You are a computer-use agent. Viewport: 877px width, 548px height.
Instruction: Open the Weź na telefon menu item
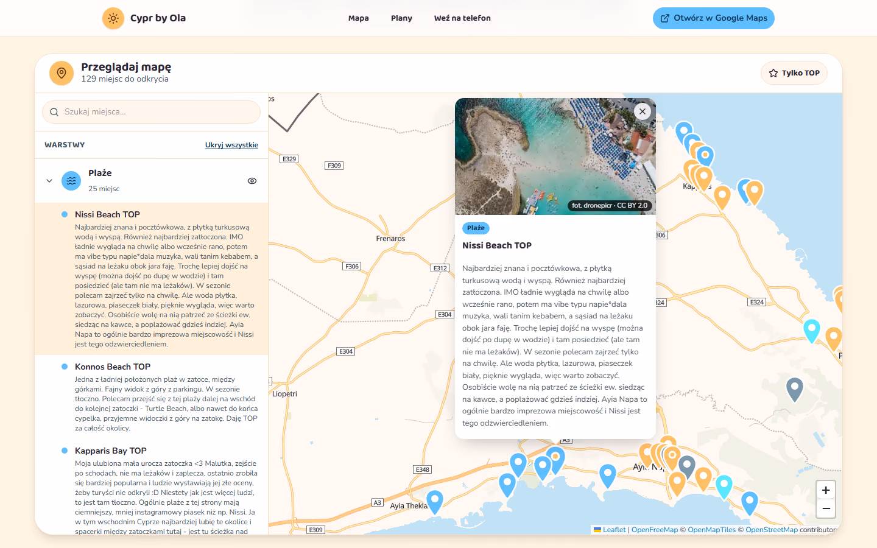(462, 18)
